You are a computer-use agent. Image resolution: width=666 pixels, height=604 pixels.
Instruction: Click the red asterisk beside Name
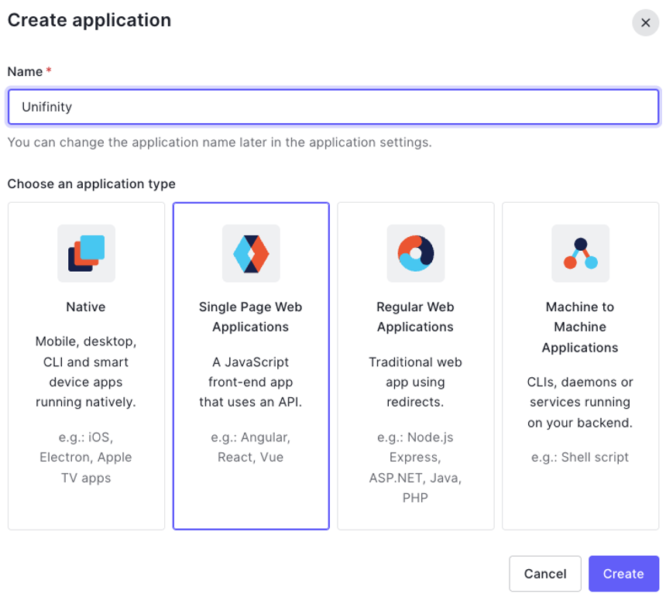(50, 71)
